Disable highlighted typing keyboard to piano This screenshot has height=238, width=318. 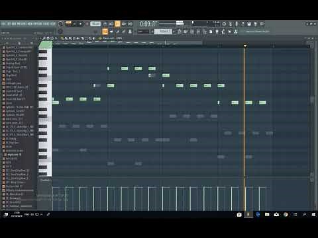[x=105, y=32]
